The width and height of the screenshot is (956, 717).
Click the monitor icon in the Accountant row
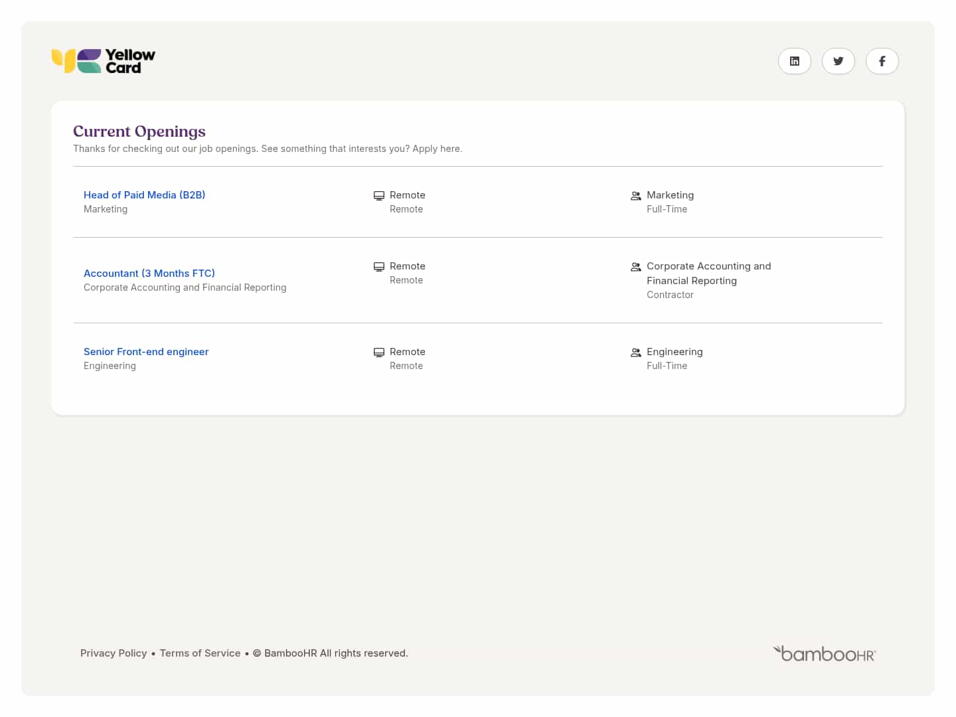pos(379,267)
